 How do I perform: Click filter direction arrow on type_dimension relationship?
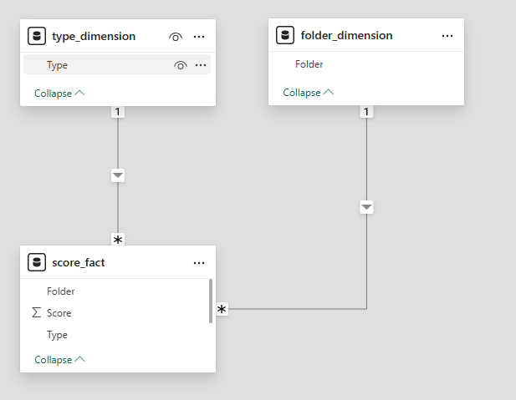click(x=118, y=175)
